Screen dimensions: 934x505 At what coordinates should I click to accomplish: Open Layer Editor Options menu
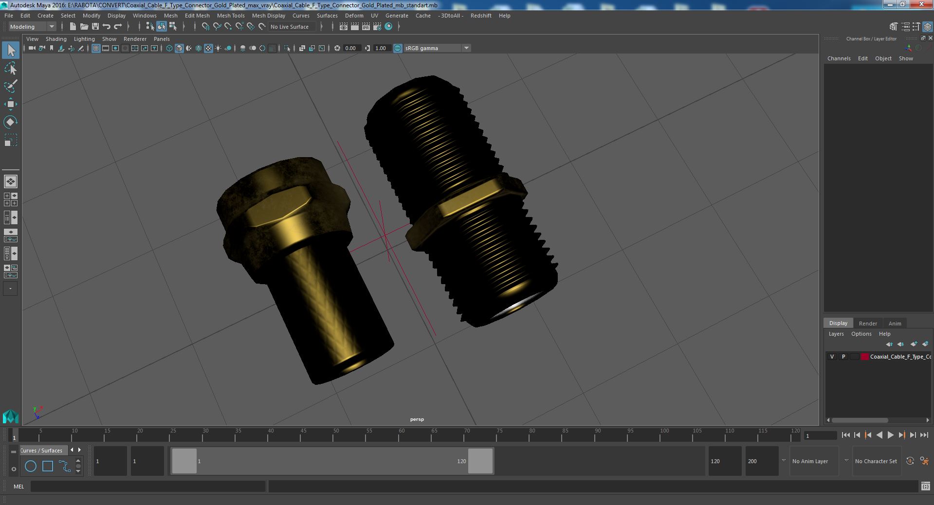click(x=861, y=334)
